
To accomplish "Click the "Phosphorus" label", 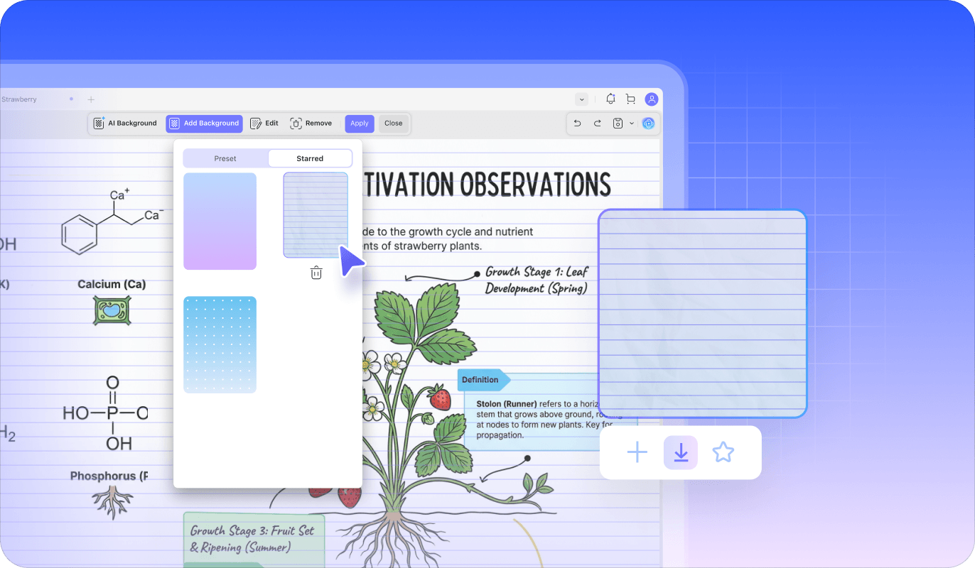I will (109, 476).
